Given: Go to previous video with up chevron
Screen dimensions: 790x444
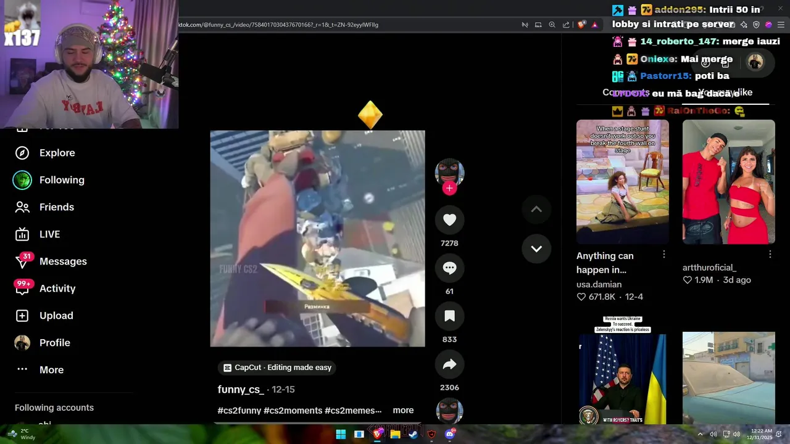Looking at the screenshot, I should [536, 210].
